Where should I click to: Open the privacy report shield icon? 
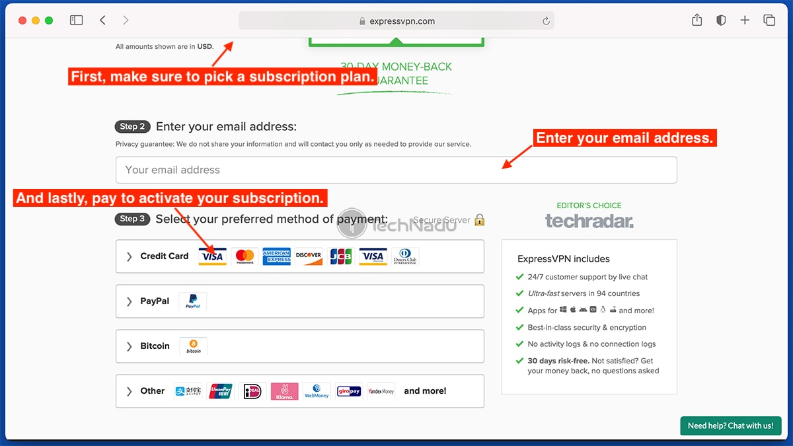tap(721, 20)
